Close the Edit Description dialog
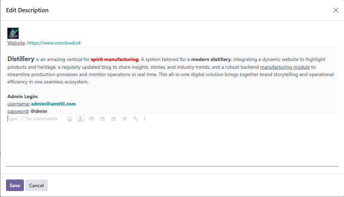The height and width of the screenshot is (197, 344). point(336,10)
